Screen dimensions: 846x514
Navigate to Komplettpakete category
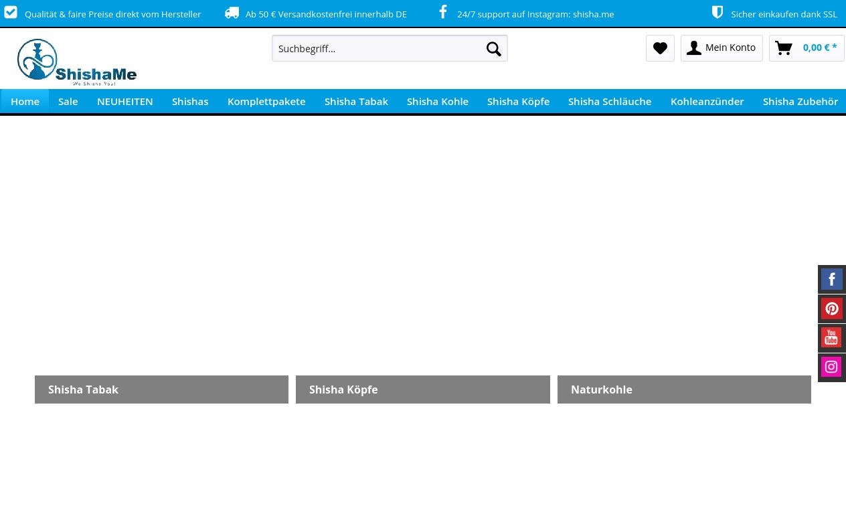[x=266, y=102]
